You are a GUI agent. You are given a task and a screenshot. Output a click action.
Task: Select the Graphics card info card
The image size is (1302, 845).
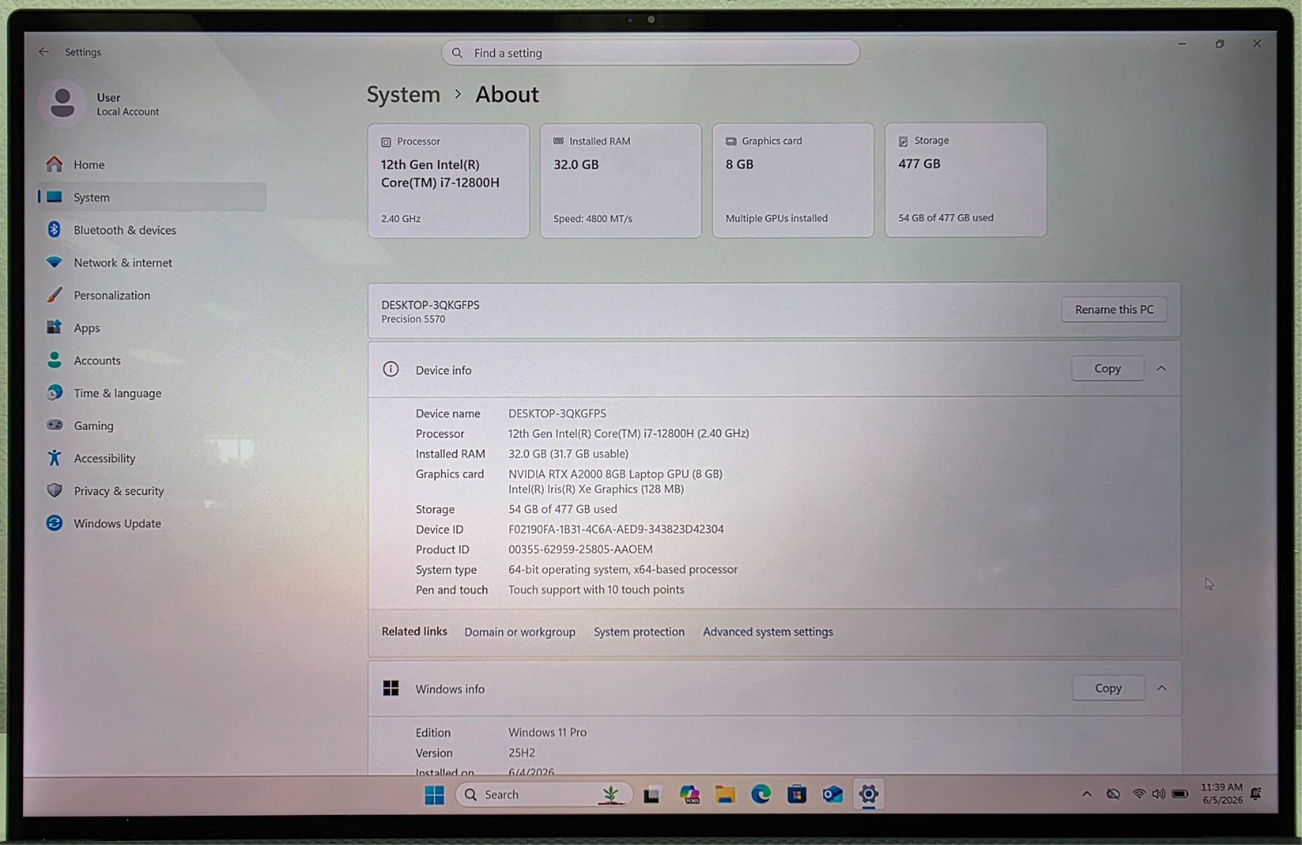(x=793, y=181)
